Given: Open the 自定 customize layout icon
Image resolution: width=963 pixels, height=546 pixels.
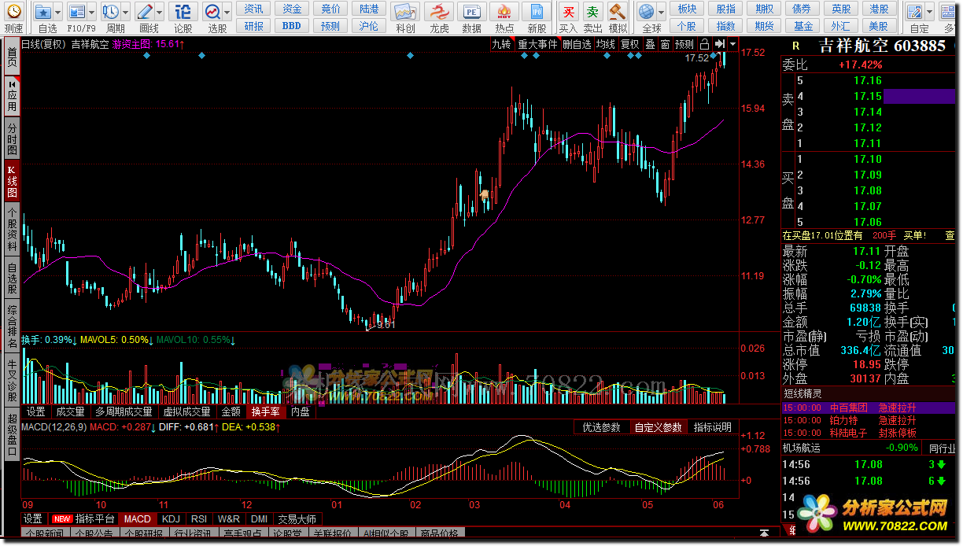Looking at the screenshot, I should (914, 12).
